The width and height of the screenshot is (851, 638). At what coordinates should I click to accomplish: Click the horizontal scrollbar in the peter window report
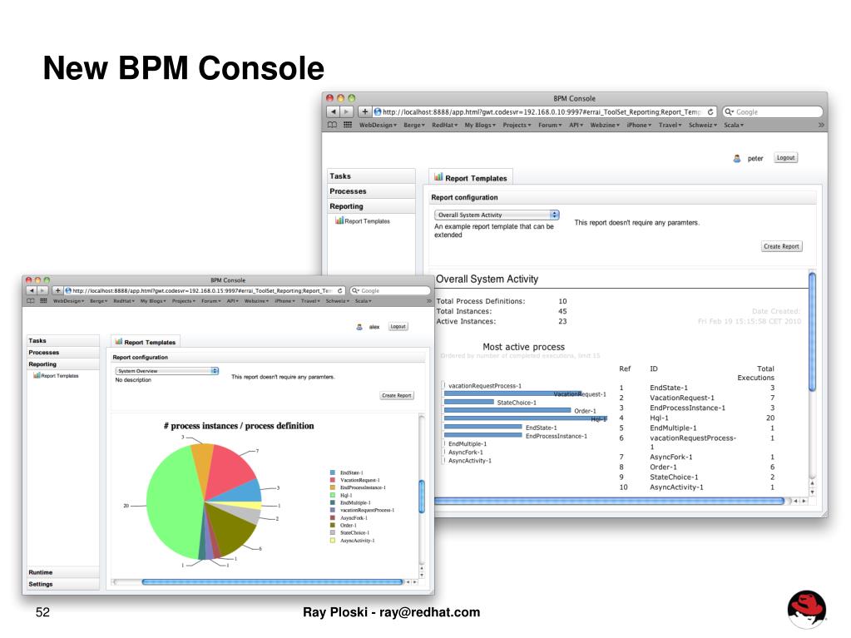coord(609,501)
